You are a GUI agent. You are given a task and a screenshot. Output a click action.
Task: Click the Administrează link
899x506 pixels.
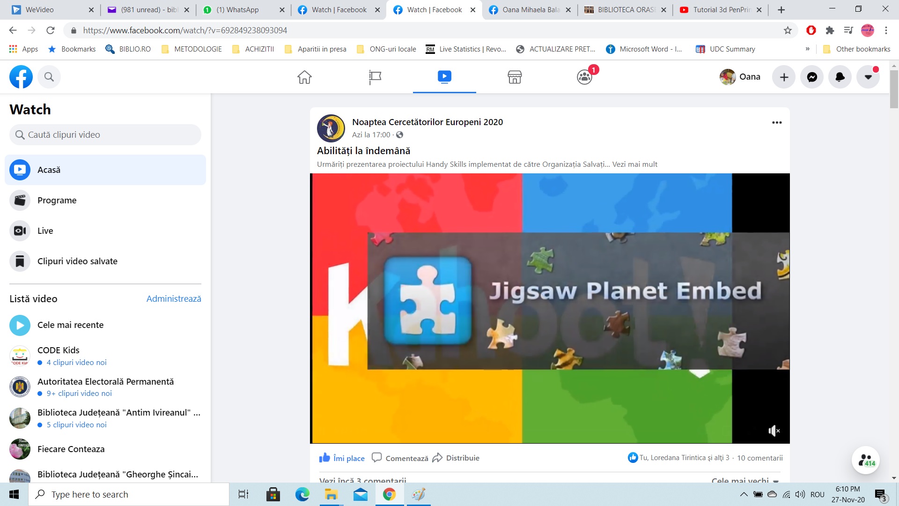pyautogui.click(x=173, y=298)
